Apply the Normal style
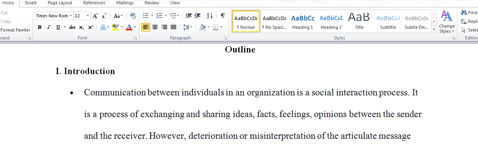 (246, 22)
